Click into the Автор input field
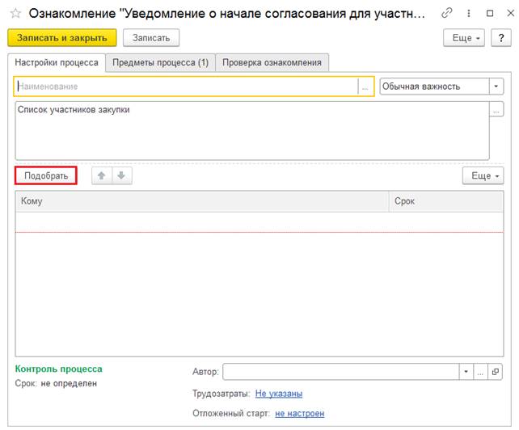Viewport: 519px width, 430px height. [341, 372]
